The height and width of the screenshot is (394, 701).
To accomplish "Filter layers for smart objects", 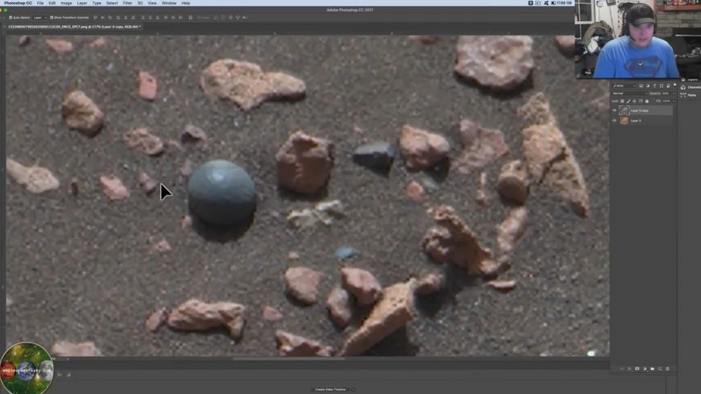I will point(668,85).
